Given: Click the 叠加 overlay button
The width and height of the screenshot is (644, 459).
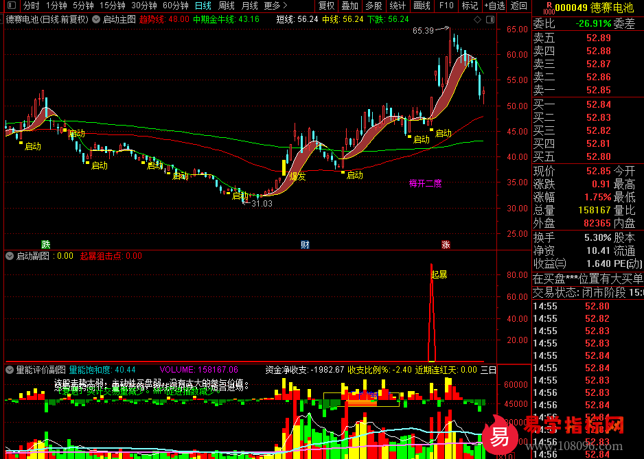Looking at the screenshot, I should pos(350,5).
